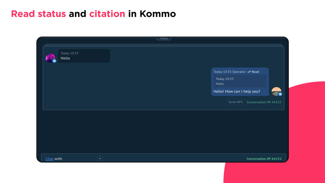Send NPS survey button

coord(235,102)
